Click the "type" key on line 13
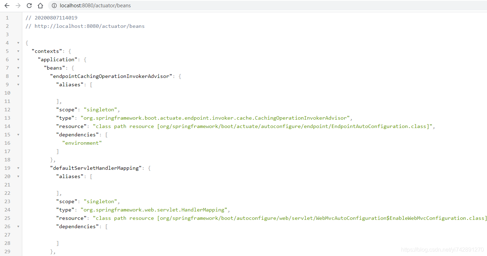This screenshot has height=256, width=487. tap(65, 118)
